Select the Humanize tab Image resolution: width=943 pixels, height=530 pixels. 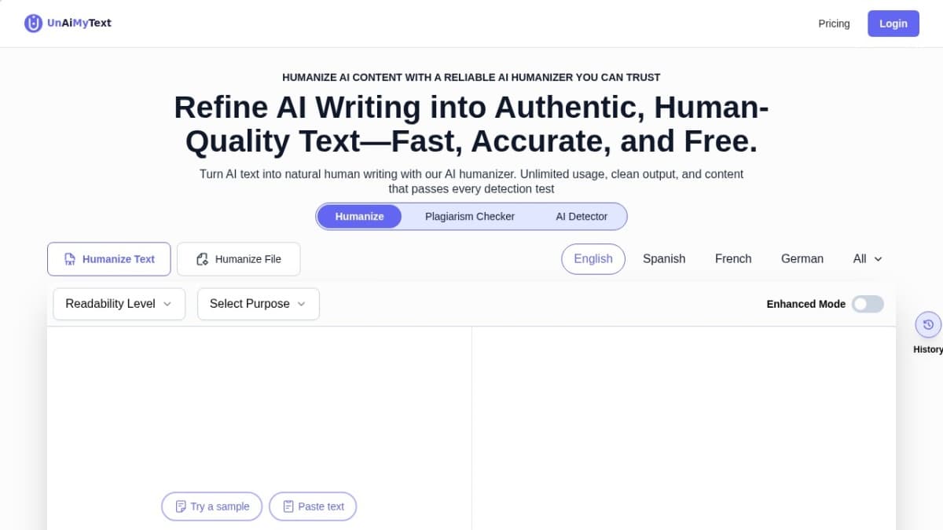(359, 216)
